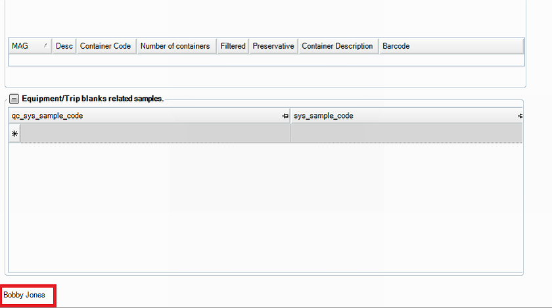Select the new row asterisk marker
552x308 pixels.
click(x=14, y=133)
